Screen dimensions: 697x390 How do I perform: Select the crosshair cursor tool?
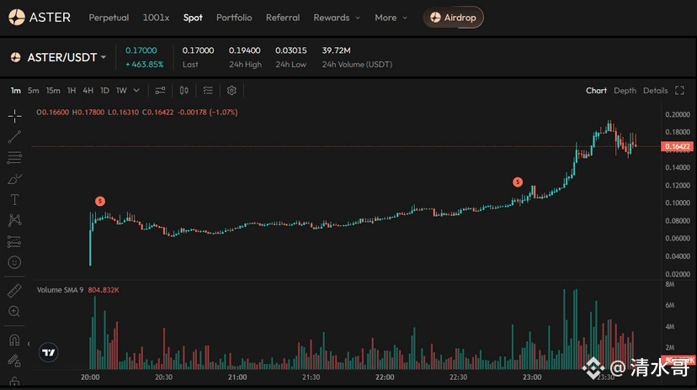point(14,116)
